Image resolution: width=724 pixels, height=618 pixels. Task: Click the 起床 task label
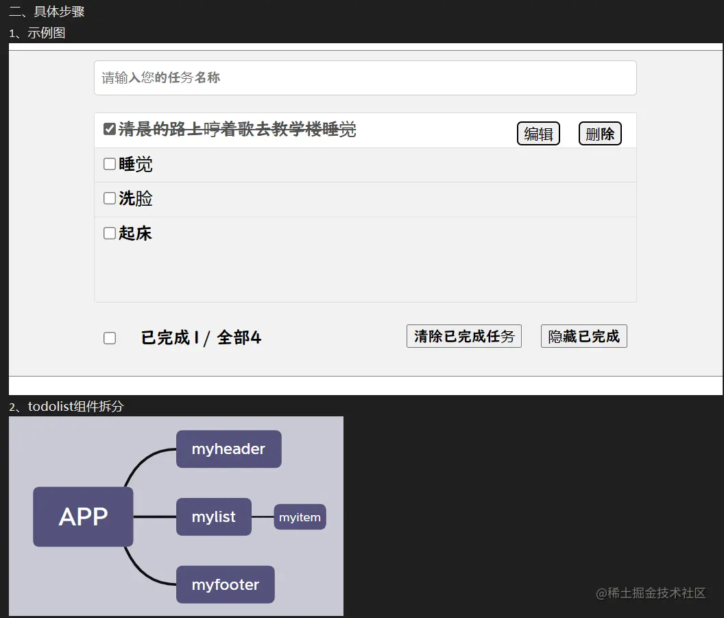[x=135, y=233]
